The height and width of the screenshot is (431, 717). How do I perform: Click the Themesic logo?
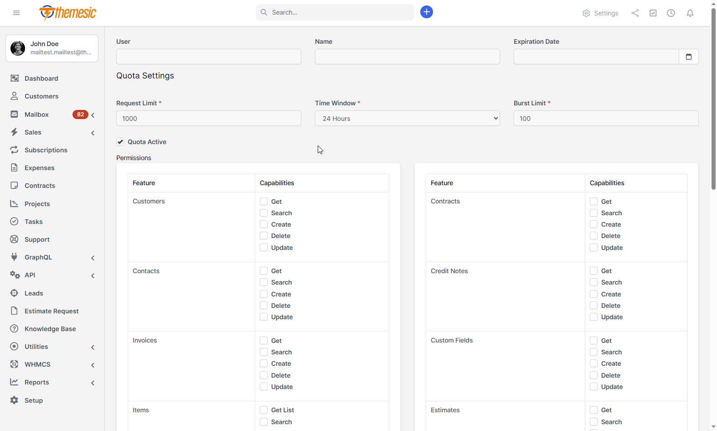(67, 13)
